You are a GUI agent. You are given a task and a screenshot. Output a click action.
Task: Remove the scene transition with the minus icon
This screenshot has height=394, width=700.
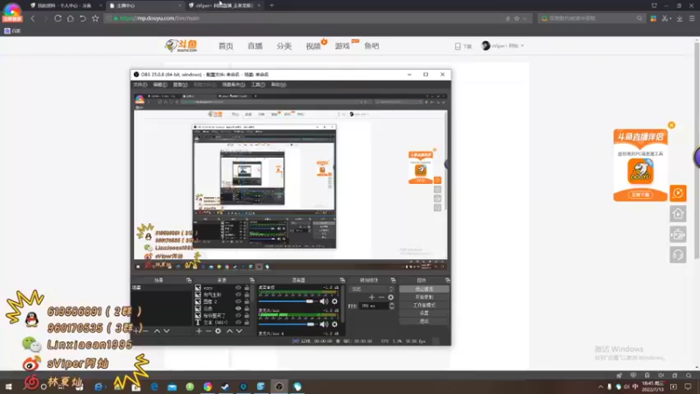[x=381, y=297]
